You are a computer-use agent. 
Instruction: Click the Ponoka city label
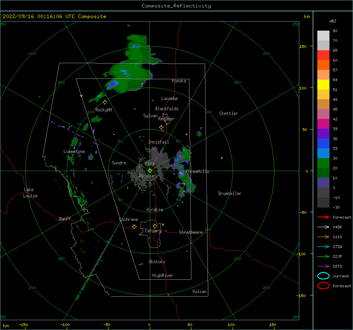pos(179,81)
